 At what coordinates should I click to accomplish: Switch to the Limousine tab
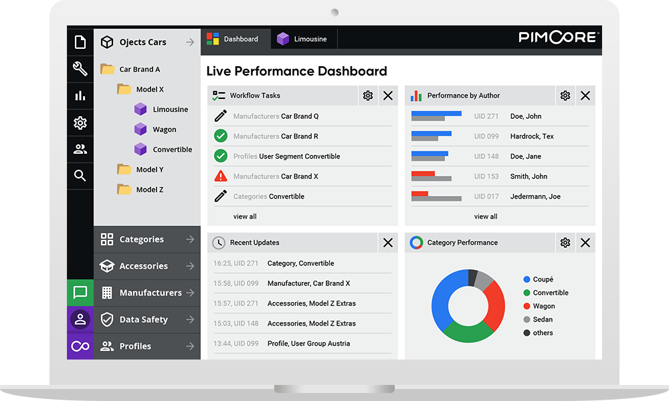click(x=304, y=39)
